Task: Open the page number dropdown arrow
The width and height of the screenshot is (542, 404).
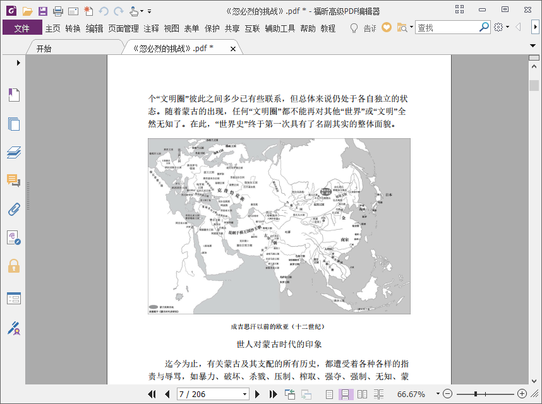Action: tap(244, 394)
